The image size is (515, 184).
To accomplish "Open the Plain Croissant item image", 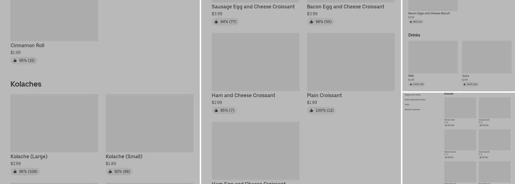I will click(351, 62).
